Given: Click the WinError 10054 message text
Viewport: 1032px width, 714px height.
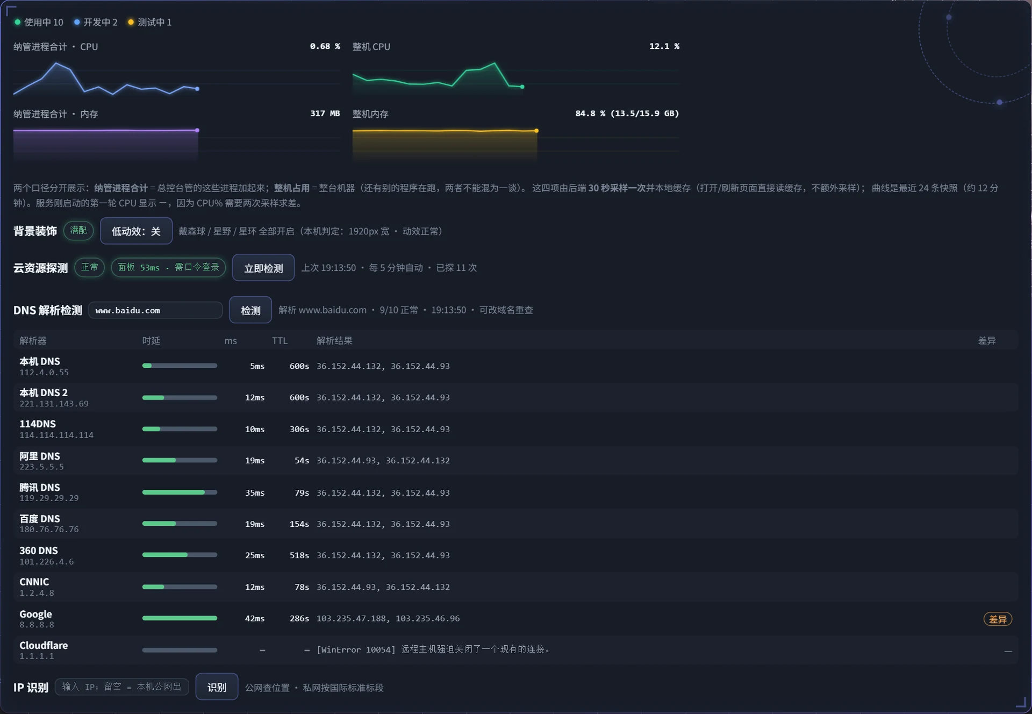Looking at the screenshot, I should coord(433,649).
